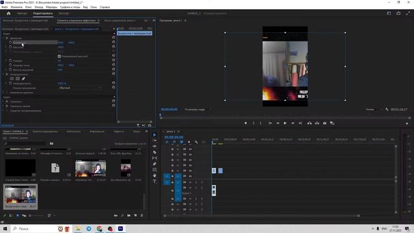Open the Blend Mode dropdown
The height and width of the screenshot is (233, 414).
pos(80,88)
